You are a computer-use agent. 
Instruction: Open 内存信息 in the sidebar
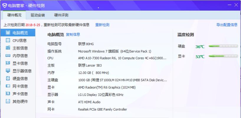pos(18,56)
